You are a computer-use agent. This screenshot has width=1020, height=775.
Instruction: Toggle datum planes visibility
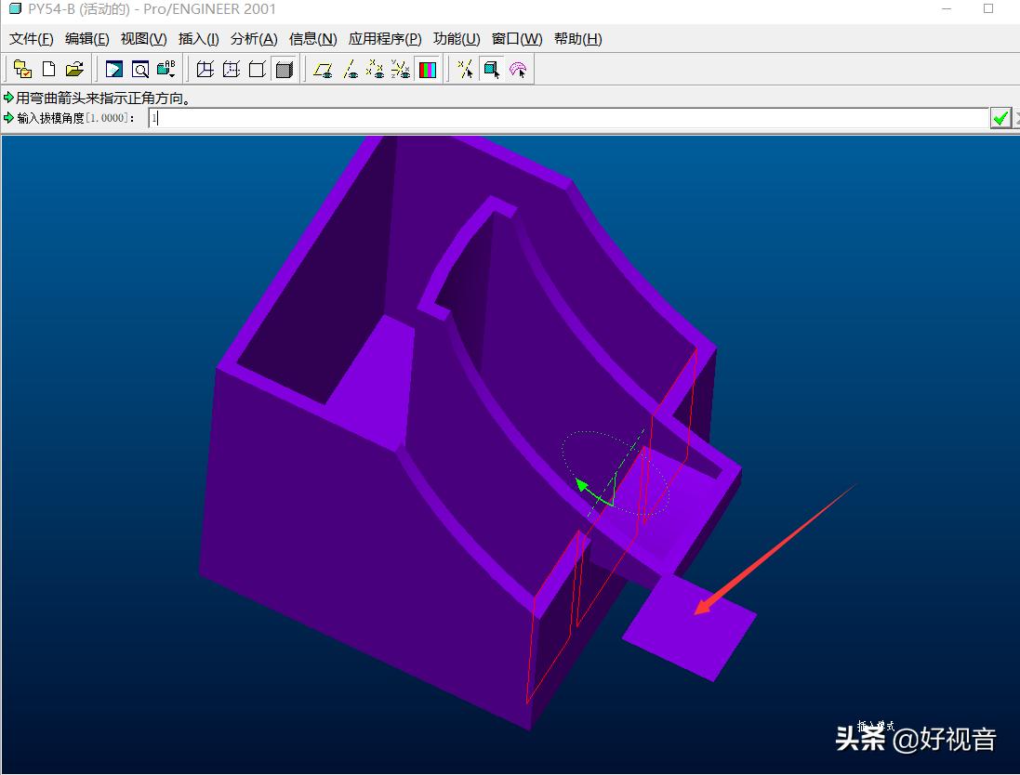324,70
